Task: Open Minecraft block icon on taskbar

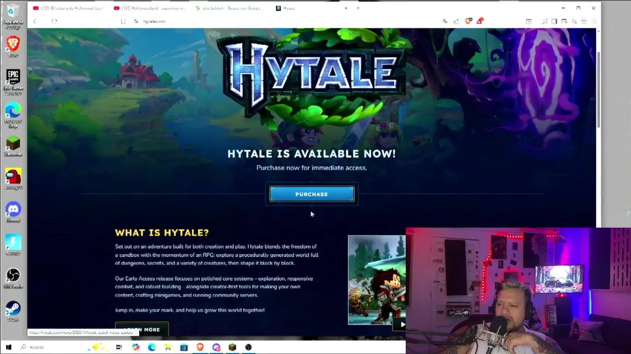Action: pos(232,347)
